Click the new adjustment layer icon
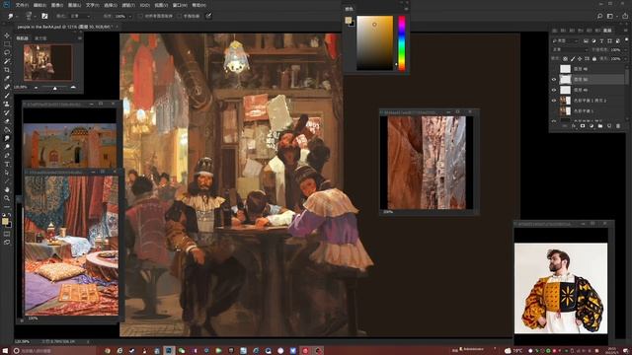Screen dimensions: 632x355 (592, 126)
